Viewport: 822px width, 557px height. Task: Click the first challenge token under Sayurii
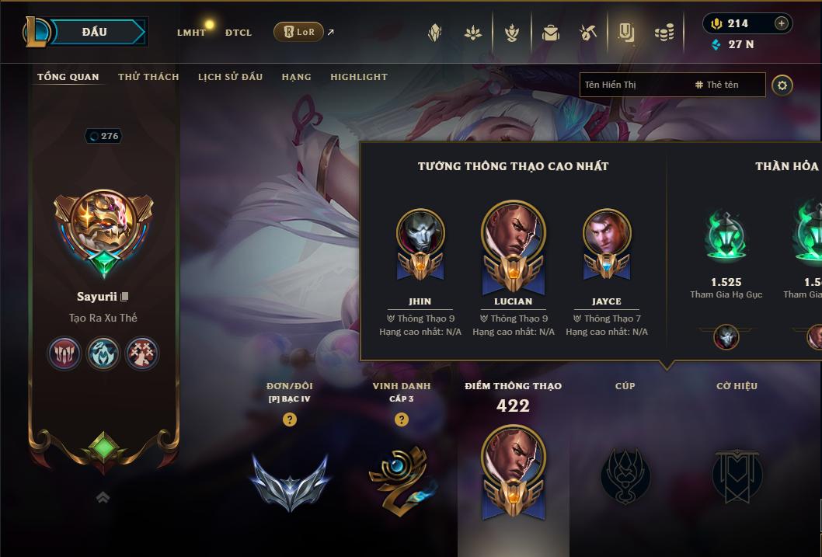point(64,353)
